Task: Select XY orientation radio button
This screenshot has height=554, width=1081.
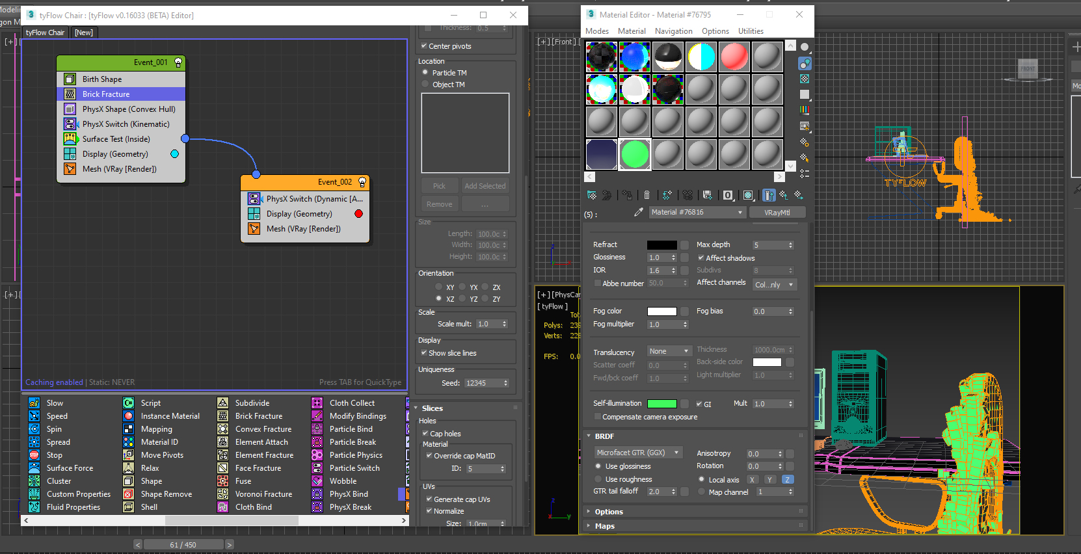Action: tap(438, 286)
